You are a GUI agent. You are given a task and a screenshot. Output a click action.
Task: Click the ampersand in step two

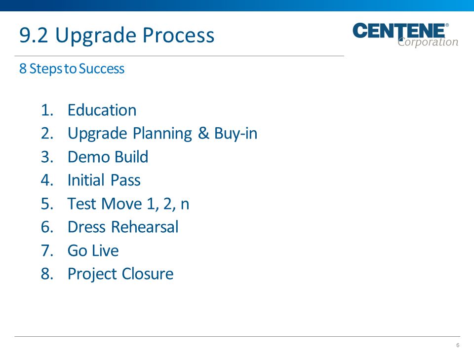203,133
